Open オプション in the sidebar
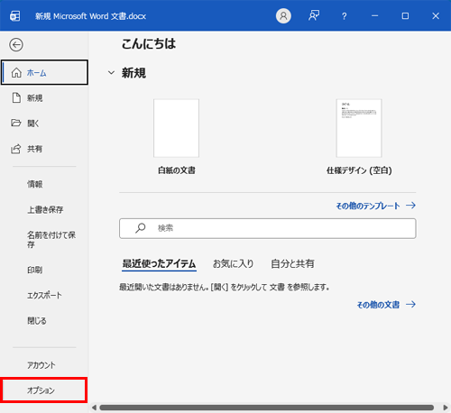Screen dimensions: 451x413 click(44, 390)
